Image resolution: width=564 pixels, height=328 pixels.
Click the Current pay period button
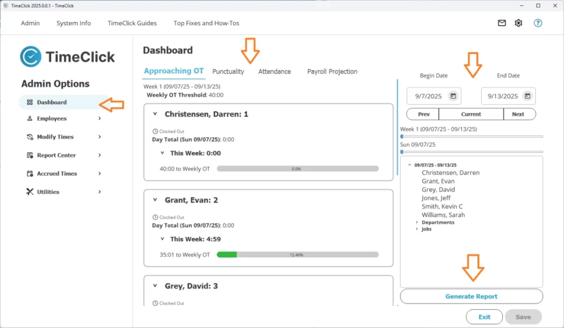coord(471,114)
